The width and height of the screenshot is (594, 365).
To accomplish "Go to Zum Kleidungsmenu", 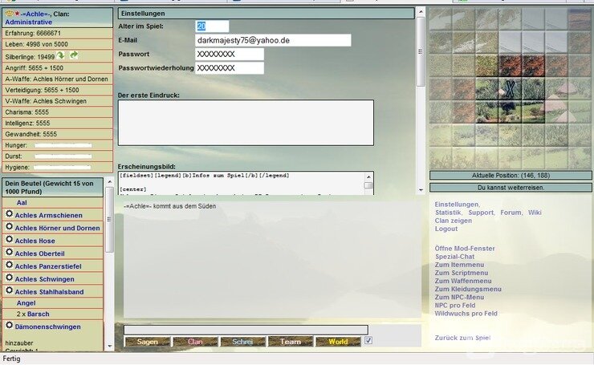I will click(x=468, y=290).
